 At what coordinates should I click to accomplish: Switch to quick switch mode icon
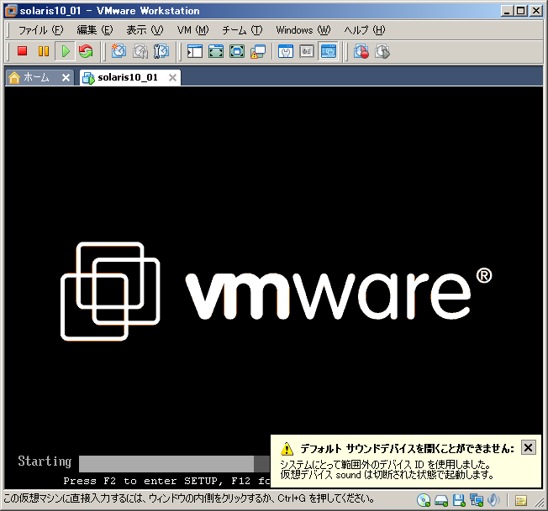point(216,51)
